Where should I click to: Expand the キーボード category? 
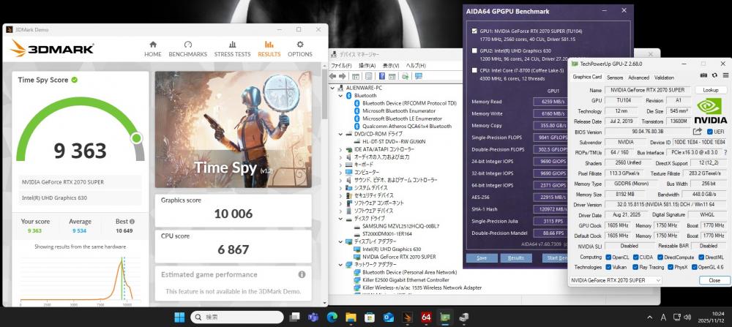tap(341, 165)
